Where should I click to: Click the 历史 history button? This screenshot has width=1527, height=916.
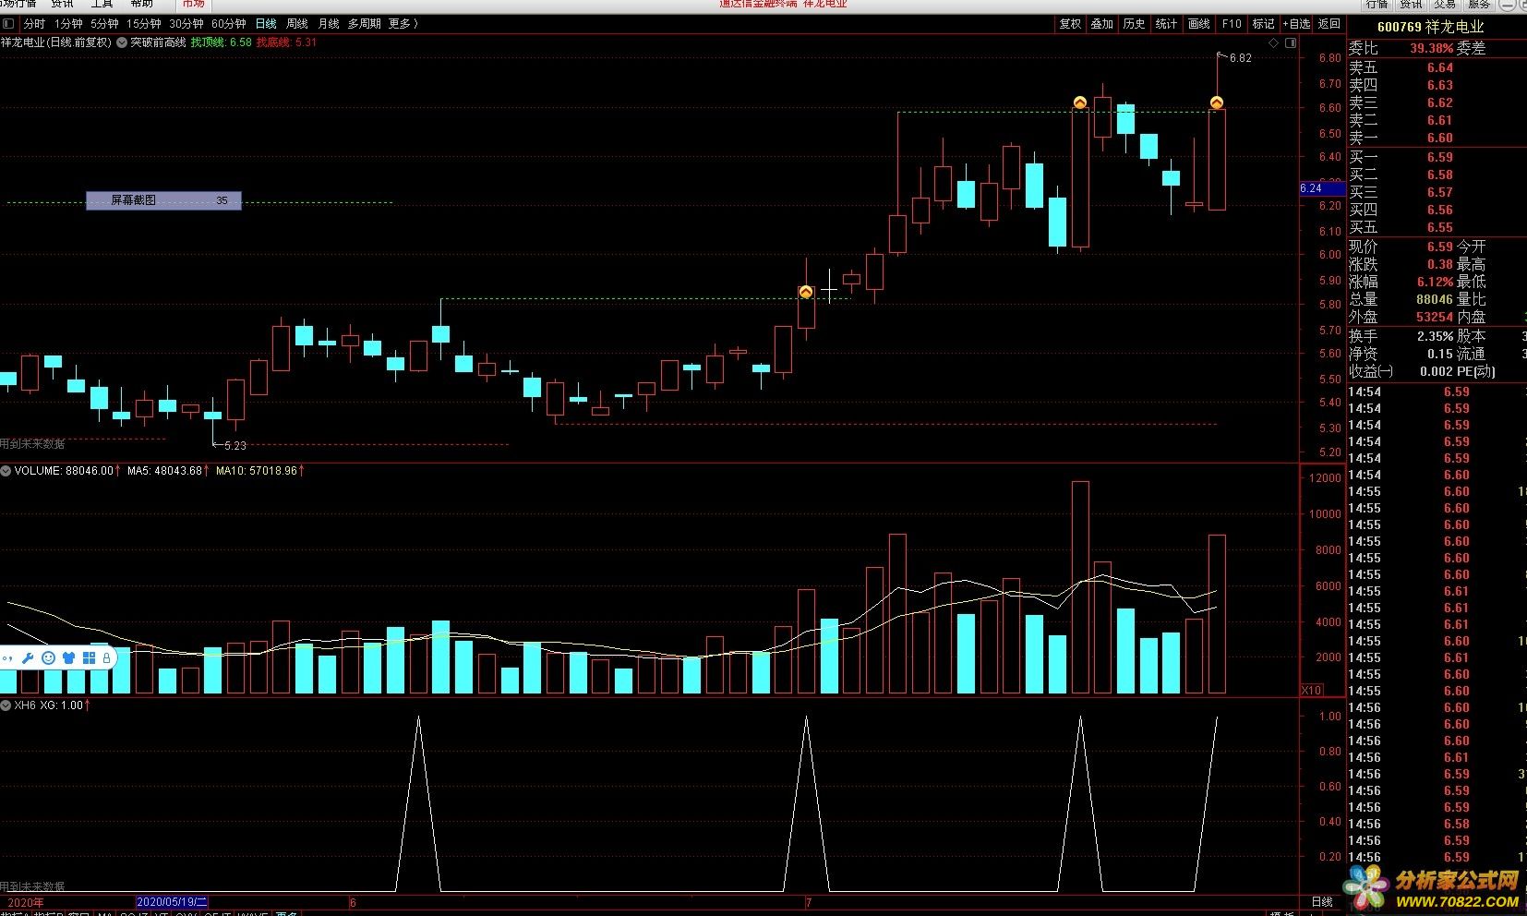[x=1135, y=24]
